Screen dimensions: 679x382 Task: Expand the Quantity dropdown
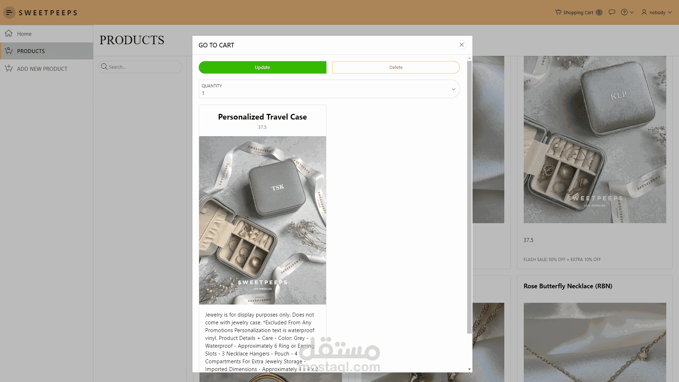pos(453,89)
